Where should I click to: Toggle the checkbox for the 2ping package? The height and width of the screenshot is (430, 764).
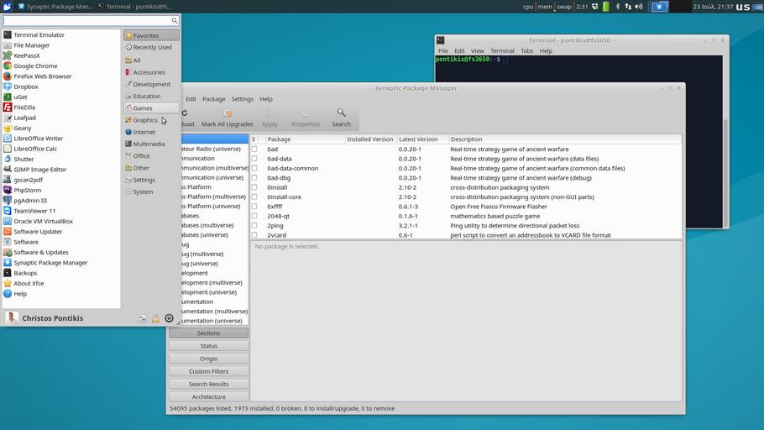click(254, 225)
